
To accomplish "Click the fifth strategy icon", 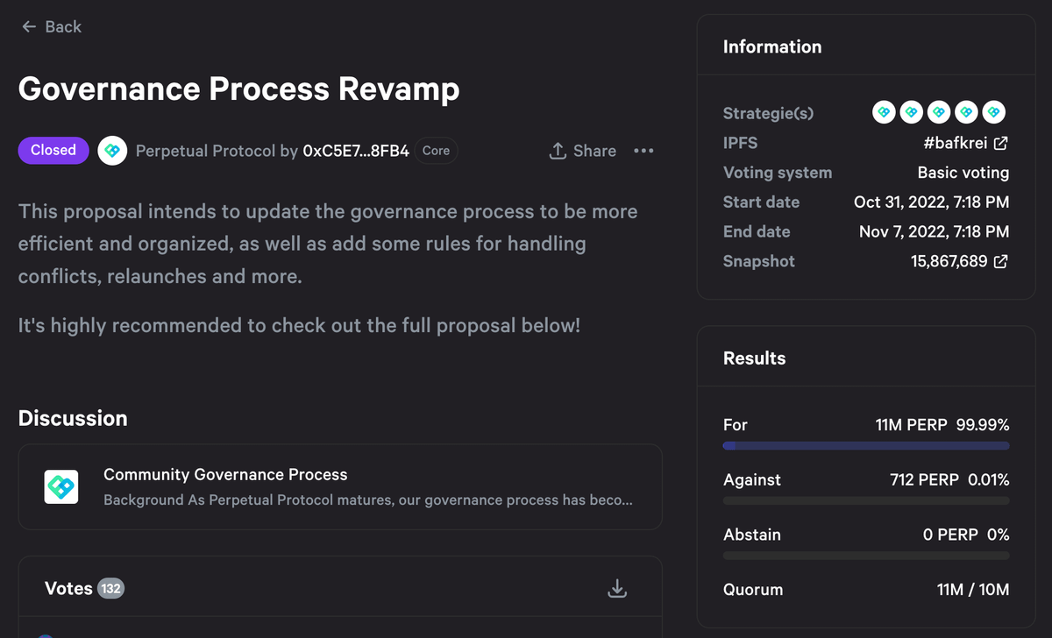I will 992,112.
